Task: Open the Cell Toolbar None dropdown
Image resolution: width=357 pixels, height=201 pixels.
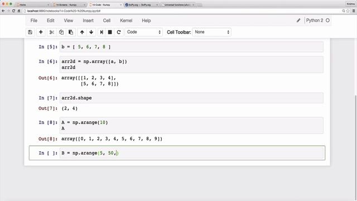Action: click(x=212, y=32)
